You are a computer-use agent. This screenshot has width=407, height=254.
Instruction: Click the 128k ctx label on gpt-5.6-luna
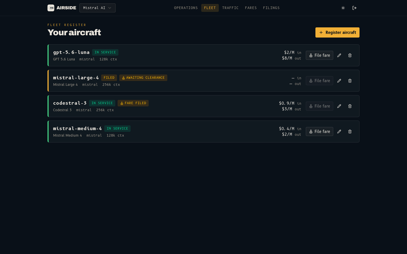pyautogui.click(x=108, y=59)
